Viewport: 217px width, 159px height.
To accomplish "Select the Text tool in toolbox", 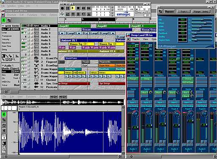I will (x=14, y=56).
